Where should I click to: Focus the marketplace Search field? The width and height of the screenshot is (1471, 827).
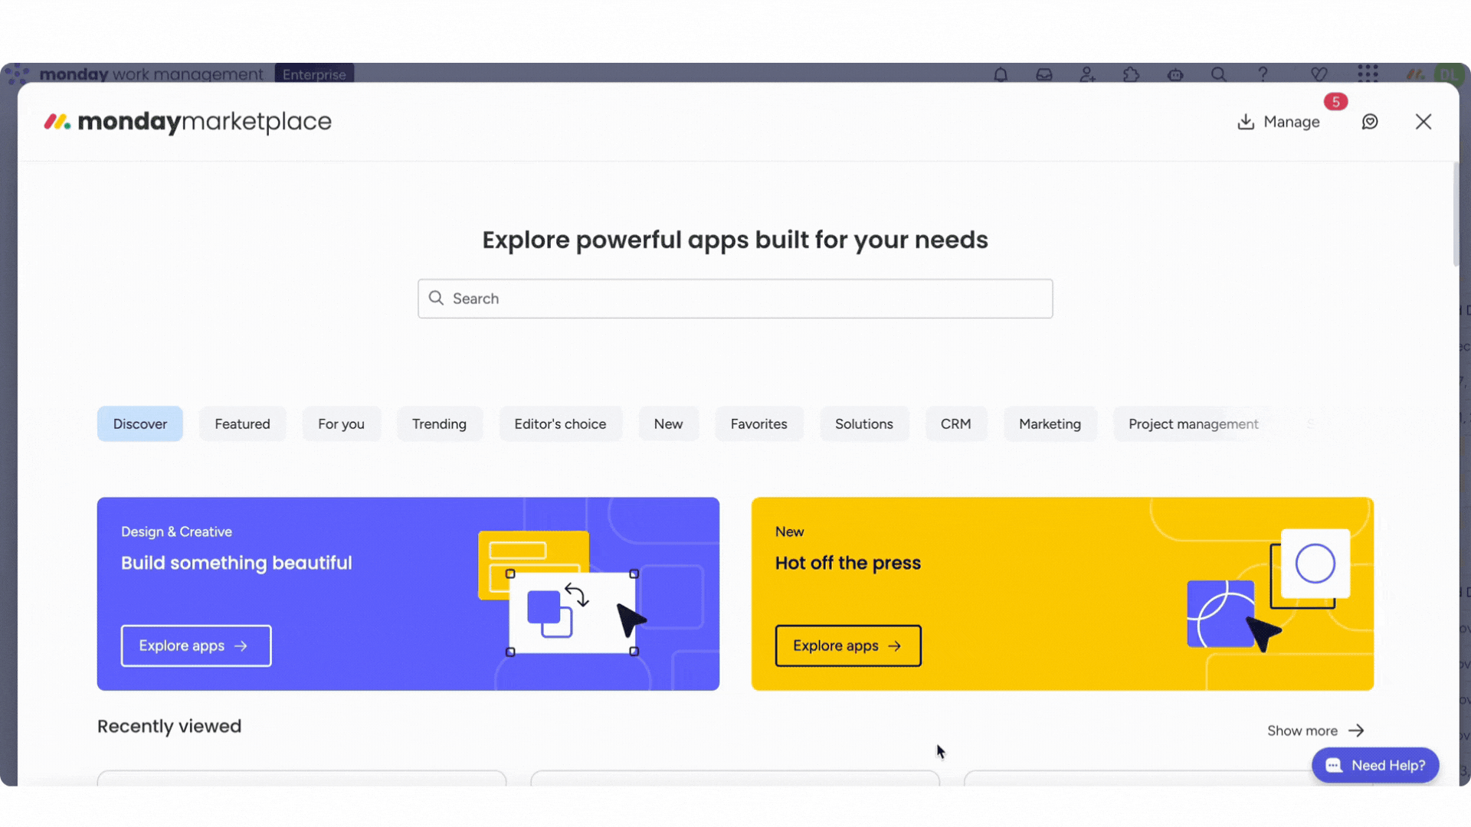tap(735, 299)
